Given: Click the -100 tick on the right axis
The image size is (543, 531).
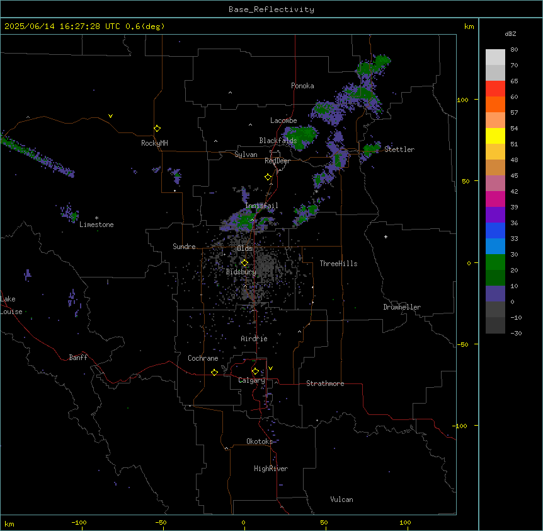Looking at the screenshot, I should (460, 426).
